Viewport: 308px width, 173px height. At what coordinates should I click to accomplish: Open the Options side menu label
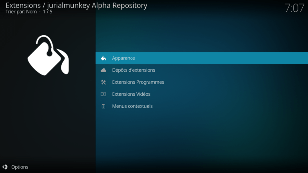tap(20, 167)
